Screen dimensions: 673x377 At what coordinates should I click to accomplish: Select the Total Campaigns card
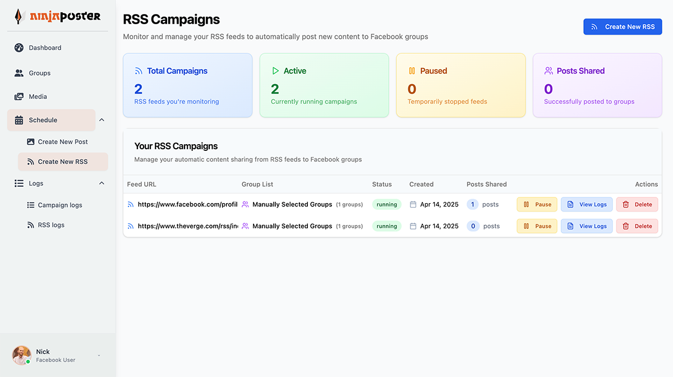187,85
